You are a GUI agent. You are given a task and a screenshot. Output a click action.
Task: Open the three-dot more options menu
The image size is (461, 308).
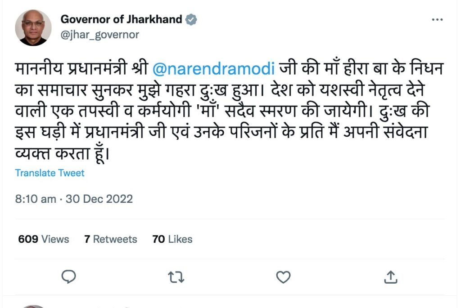pyautogui.click(x=437, y=20)
